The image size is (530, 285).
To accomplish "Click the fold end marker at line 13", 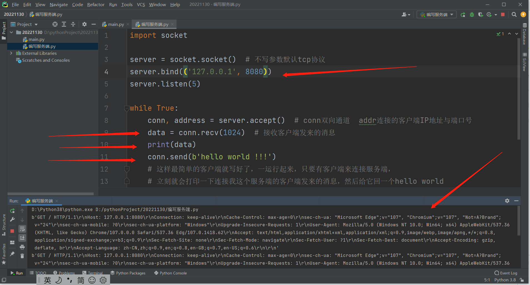I will 127,181.
